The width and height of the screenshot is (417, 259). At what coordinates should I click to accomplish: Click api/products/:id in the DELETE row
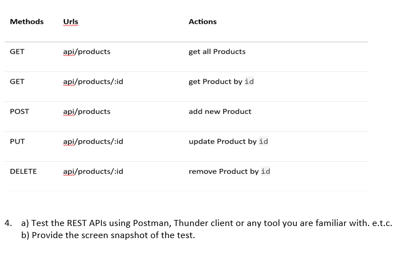pyautogui.click(x=93, y=172)
